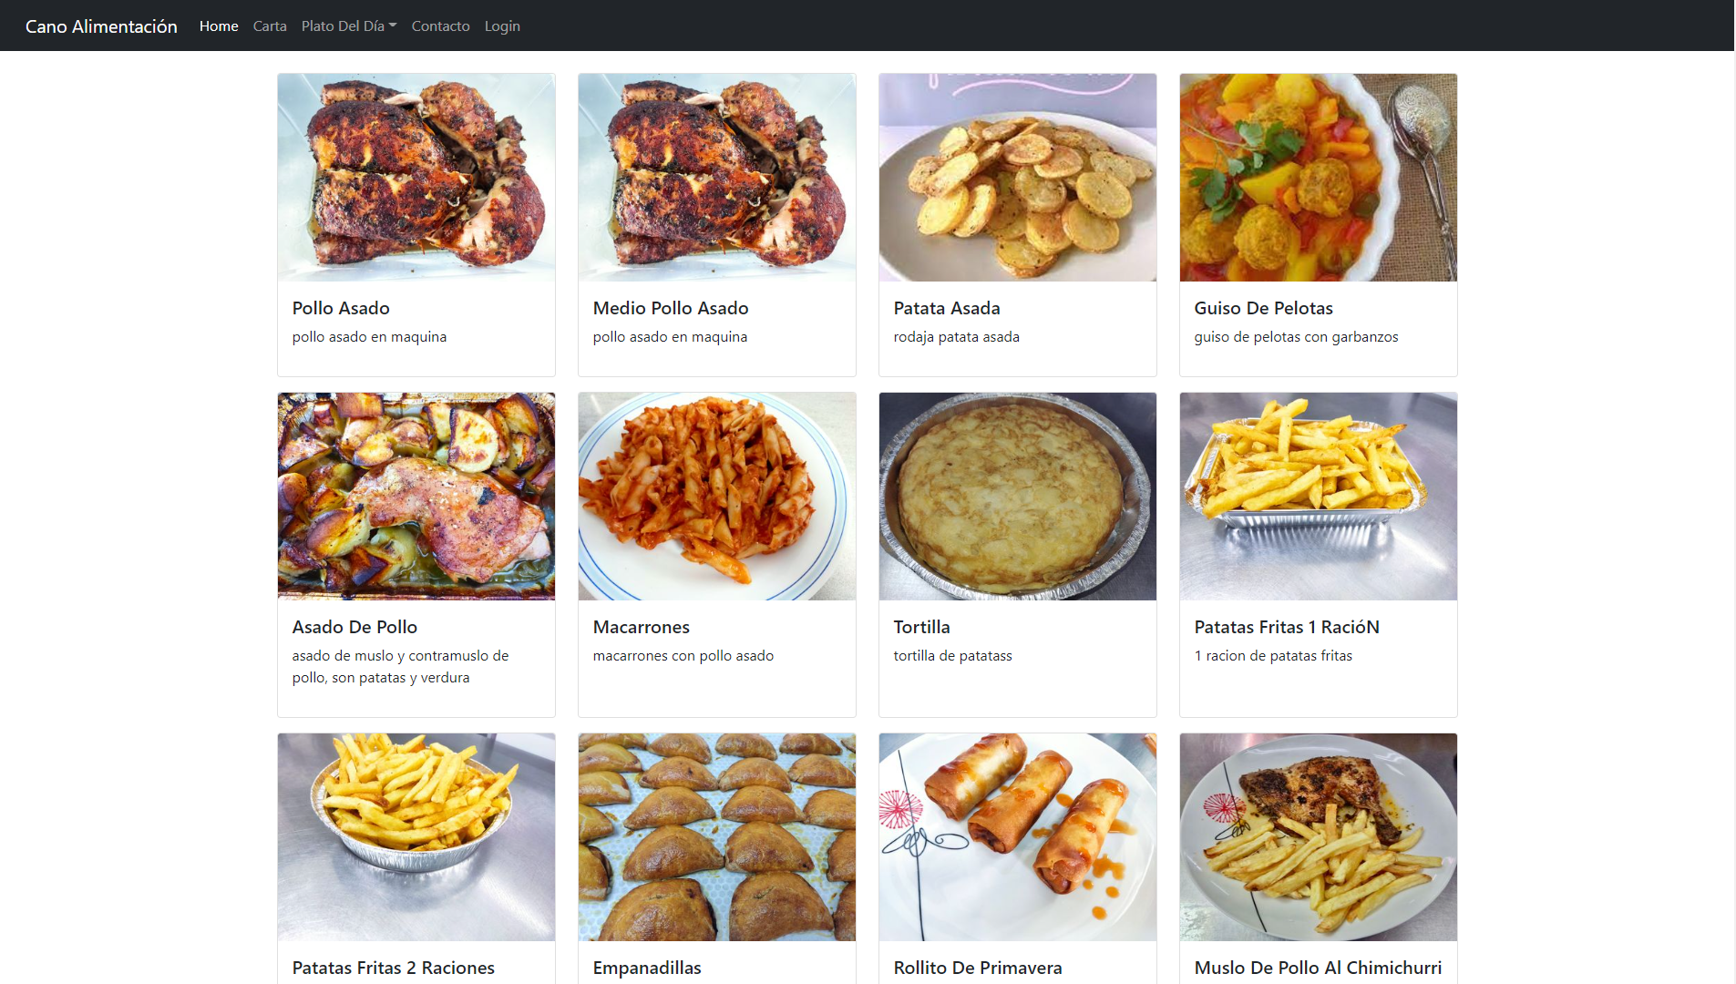Click the Macarrones dish image
The width and height of the screenshot is (1736, 984).
[717, 497]
